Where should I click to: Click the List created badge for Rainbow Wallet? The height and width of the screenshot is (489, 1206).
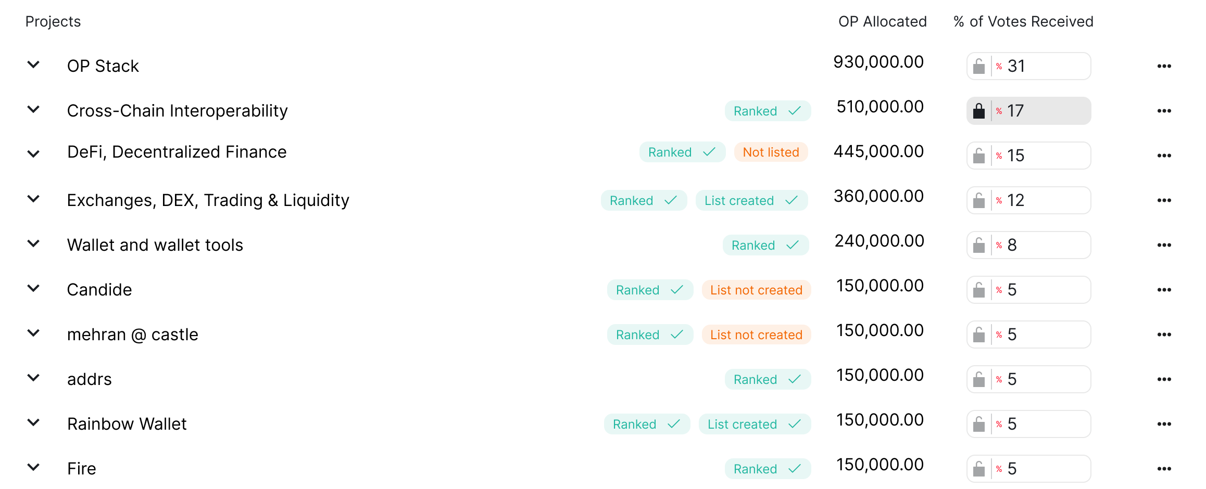(754, 423)
